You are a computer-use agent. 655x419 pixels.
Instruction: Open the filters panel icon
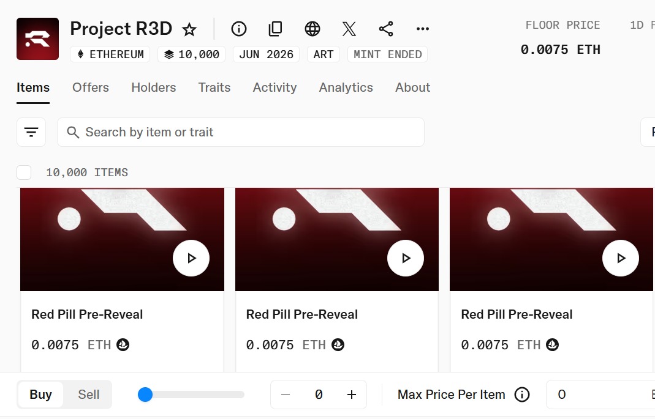31,132
